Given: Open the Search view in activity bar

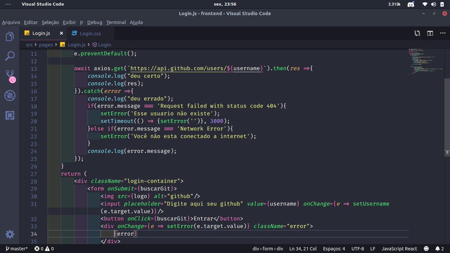Looking at the screenshot, I should pos(10,56).
